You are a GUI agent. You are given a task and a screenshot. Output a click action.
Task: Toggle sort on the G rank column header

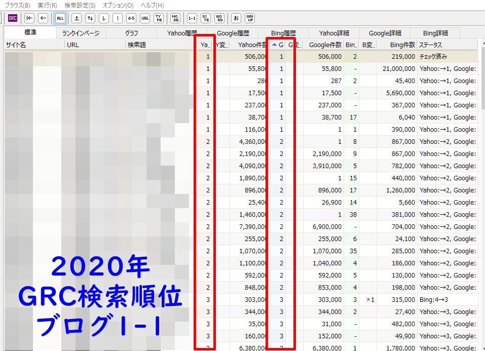click(277, 45)
